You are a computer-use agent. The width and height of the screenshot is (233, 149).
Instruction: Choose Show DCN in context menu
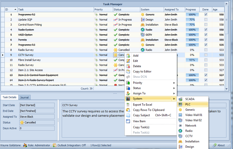tap(140, 77)
